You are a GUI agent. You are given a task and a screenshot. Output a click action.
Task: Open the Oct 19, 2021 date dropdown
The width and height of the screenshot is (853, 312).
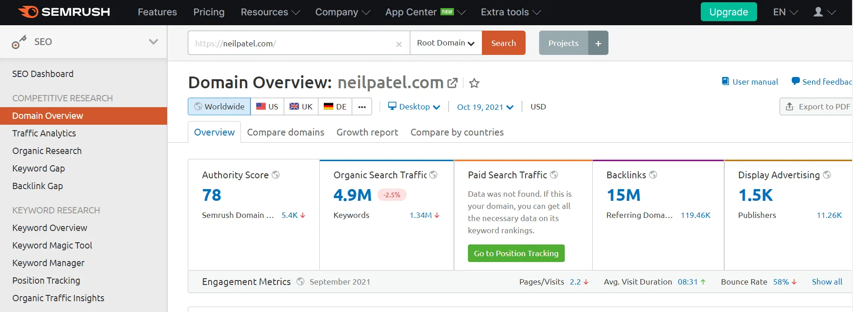point(485,107)
